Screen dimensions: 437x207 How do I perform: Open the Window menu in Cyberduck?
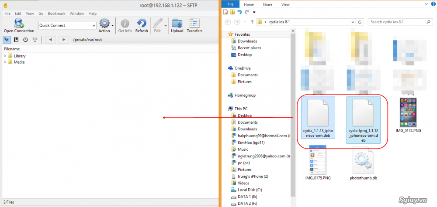pyautogui.click(x=77, y=14)
